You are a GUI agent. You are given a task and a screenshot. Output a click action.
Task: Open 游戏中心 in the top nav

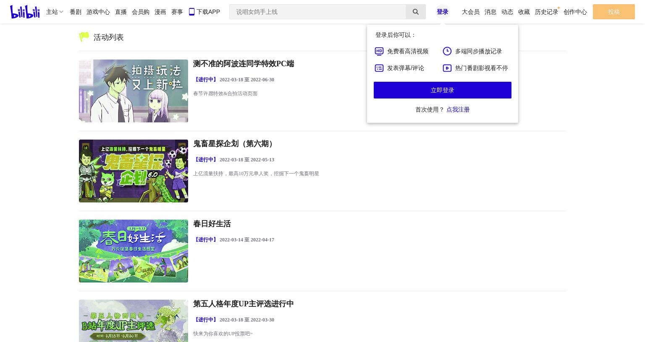[x=98, y=12]
